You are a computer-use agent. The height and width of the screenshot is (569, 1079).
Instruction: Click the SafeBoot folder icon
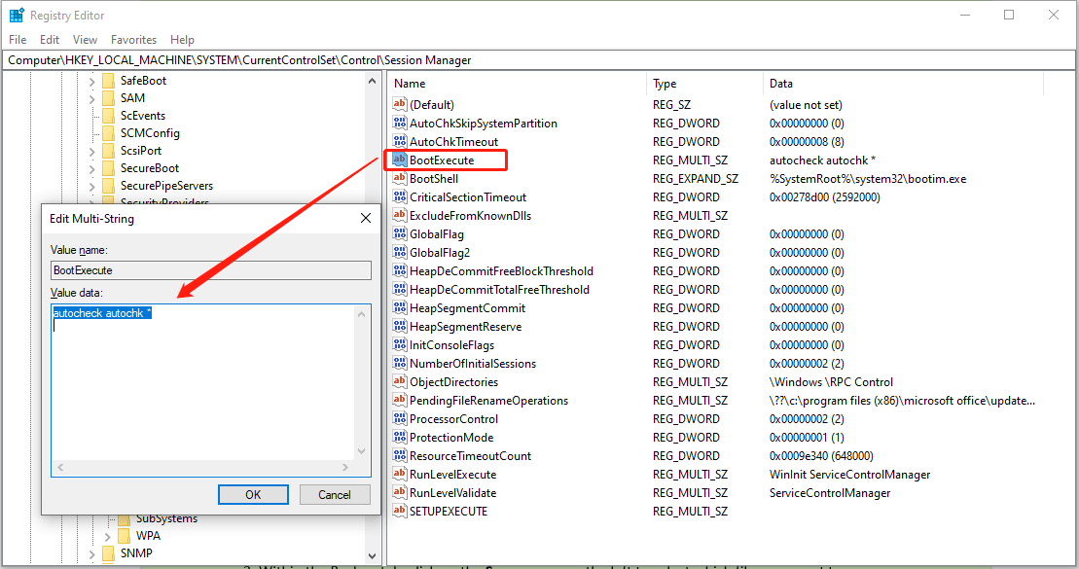[109, 81]
